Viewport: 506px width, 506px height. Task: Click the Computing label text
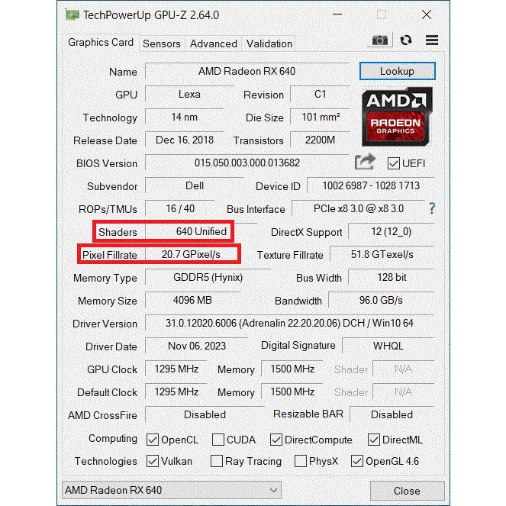coord(113,439)
